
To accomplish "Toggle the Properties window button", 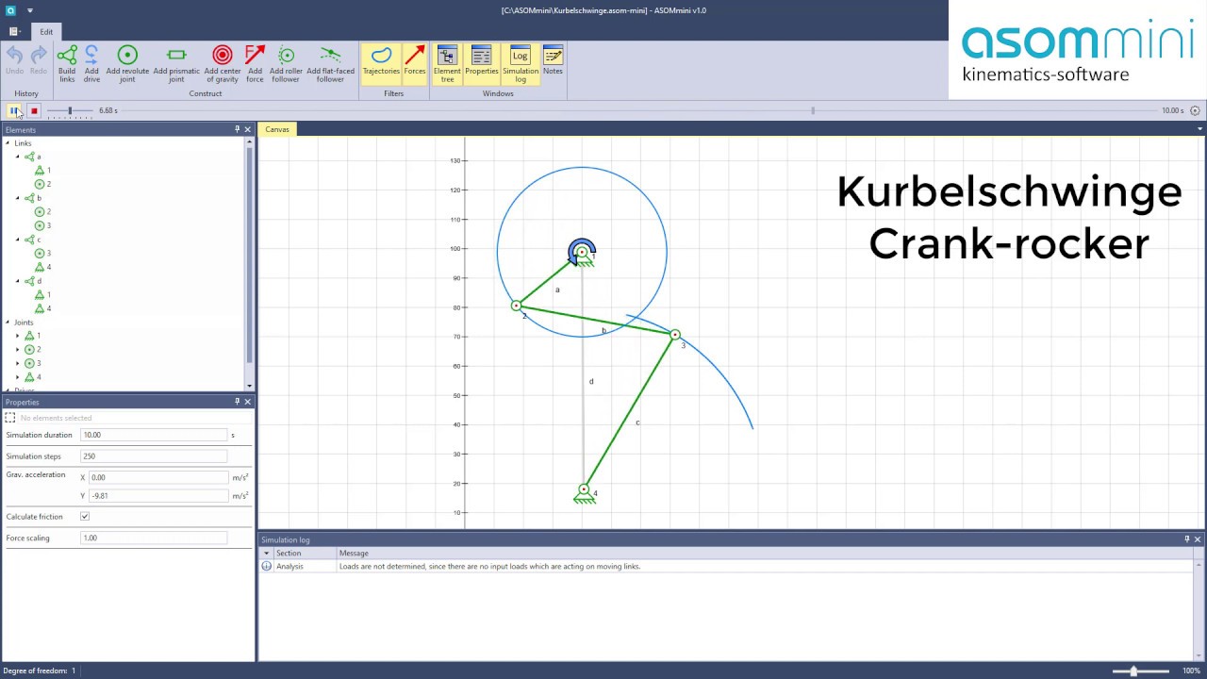I will (x=481, y=64).
